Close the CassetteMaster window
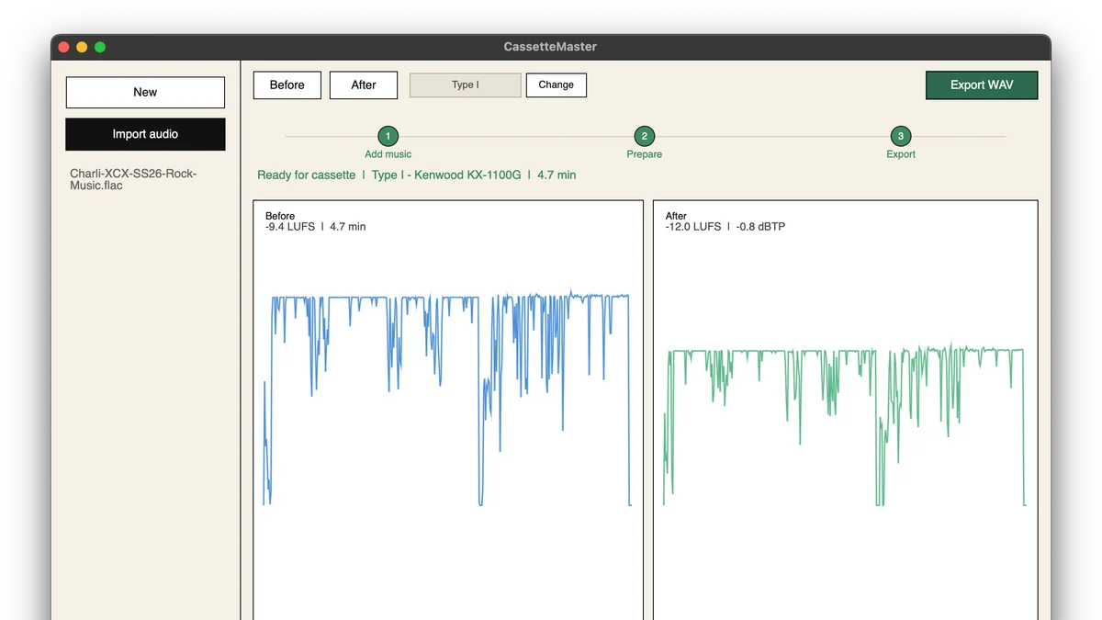1102x620 pixels. click(x=63, y=47)
